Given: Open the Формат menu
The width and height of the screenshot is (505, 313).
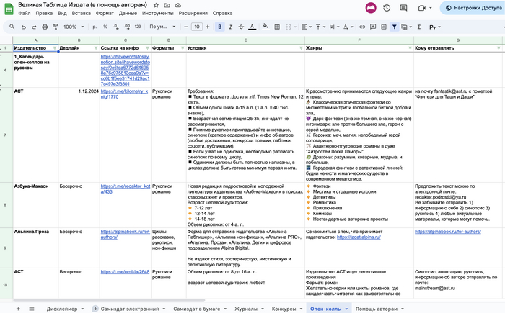Looking at the screenshot, I should (105, 13).
